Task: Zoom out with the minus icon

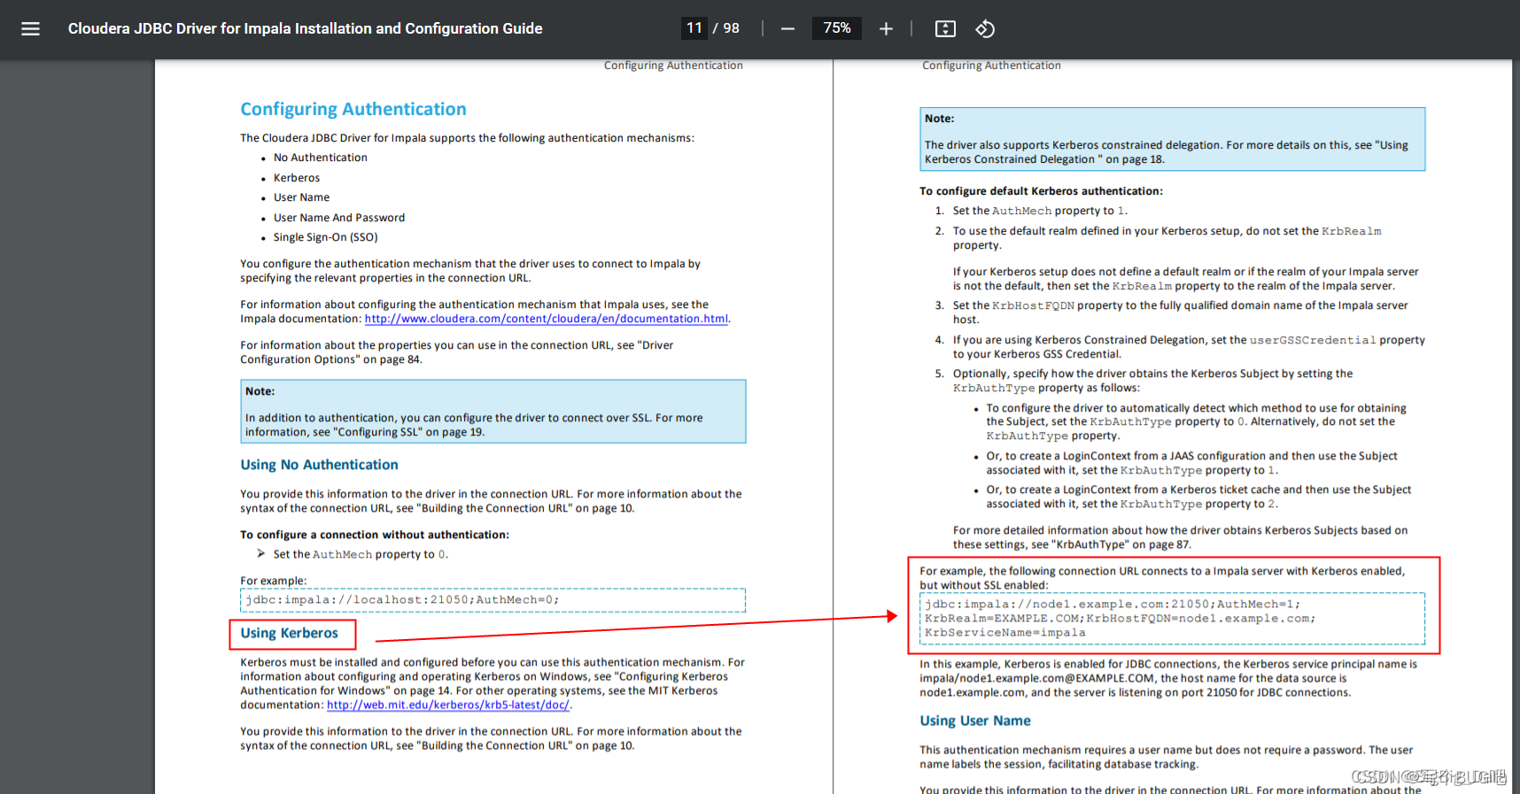Action: [787, 29]
